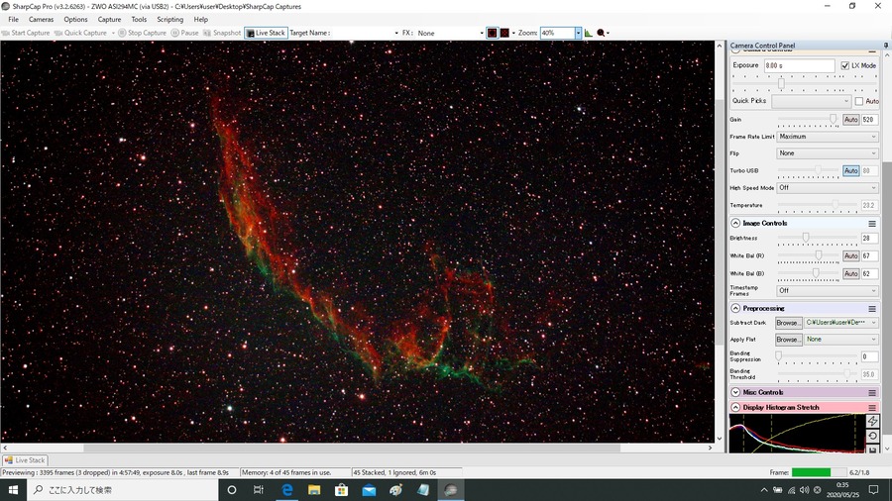Screen dimensions: 892x501
Task: Open the Display Histogram Stretch hamburger menu
Action: point(872,407)
